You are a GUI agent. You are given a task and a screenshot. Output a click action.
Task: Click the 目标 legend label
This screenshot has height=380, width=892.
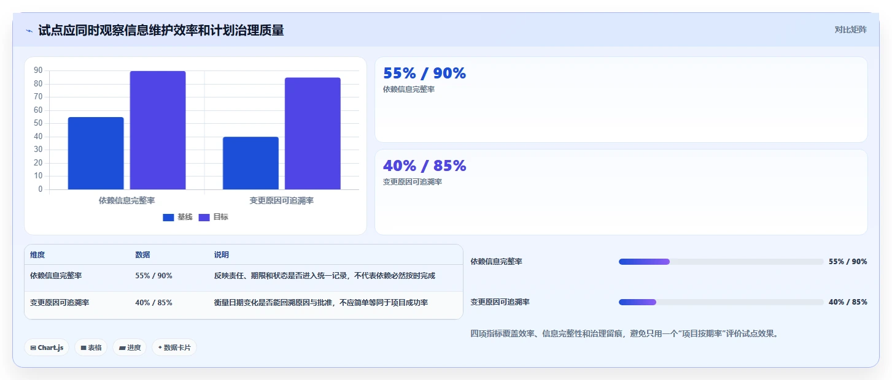[x=220, y=217]
